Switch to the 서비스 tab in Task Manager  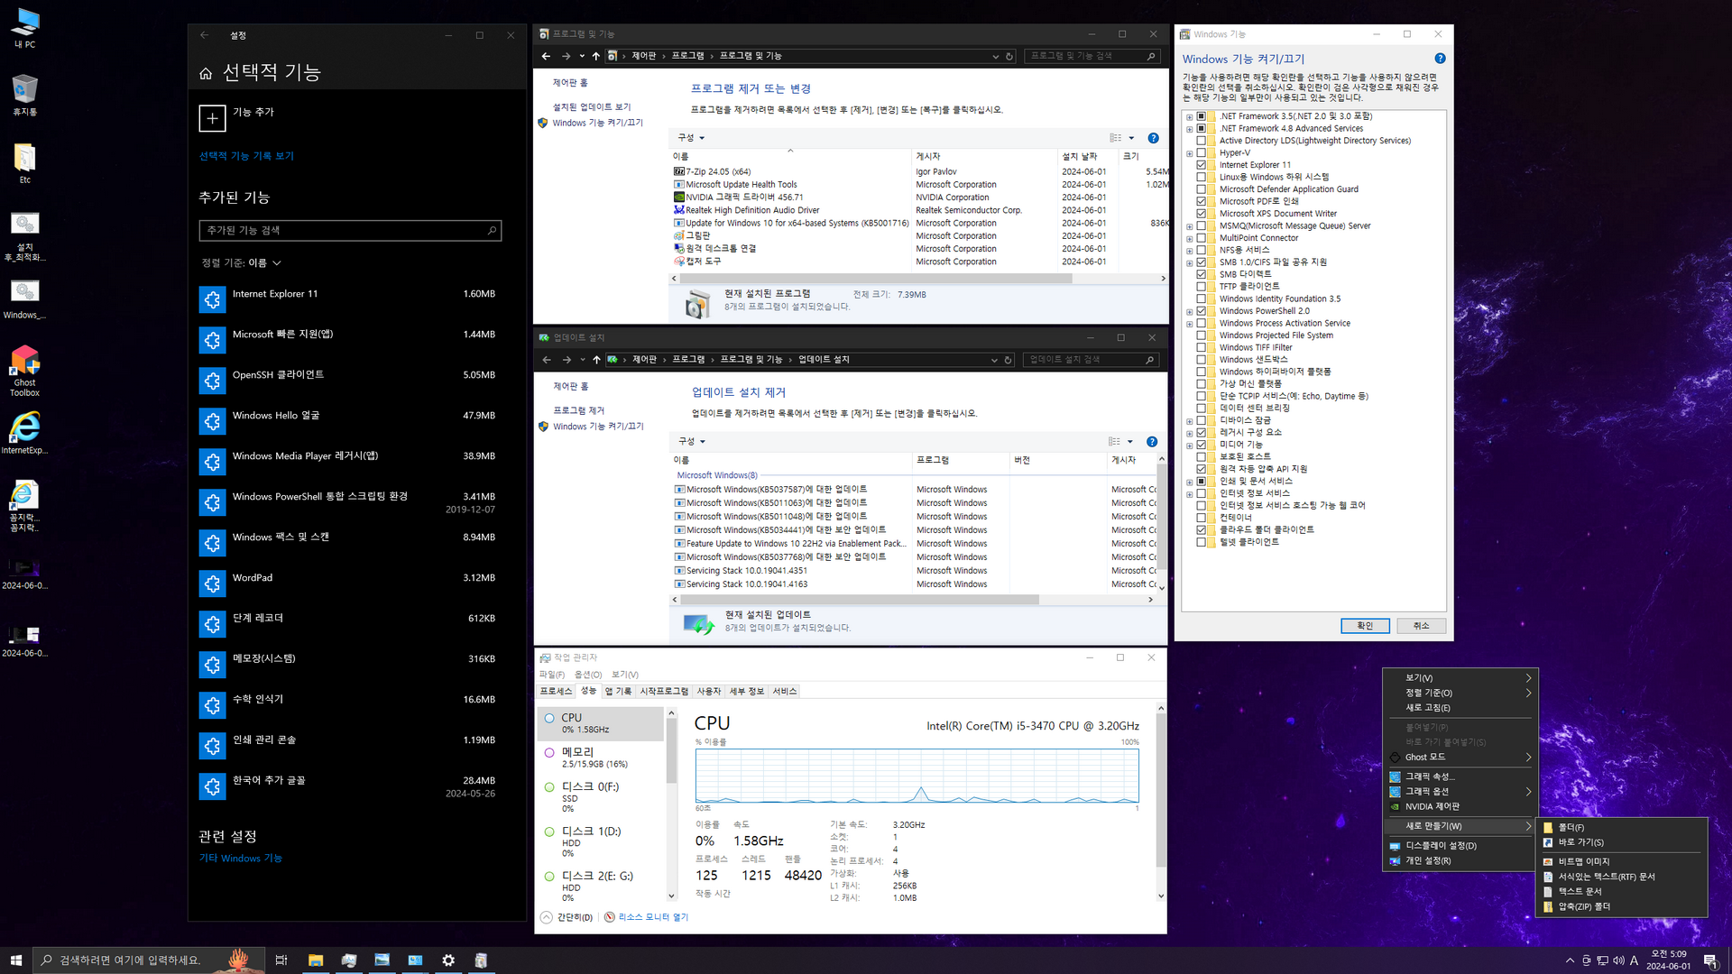click(x=784, y=691)
